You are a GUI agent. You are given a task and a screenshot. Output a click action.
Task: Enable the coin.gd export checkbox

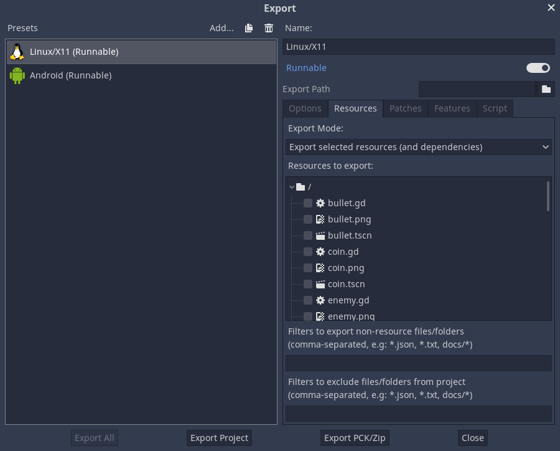(x=308, y=252)
